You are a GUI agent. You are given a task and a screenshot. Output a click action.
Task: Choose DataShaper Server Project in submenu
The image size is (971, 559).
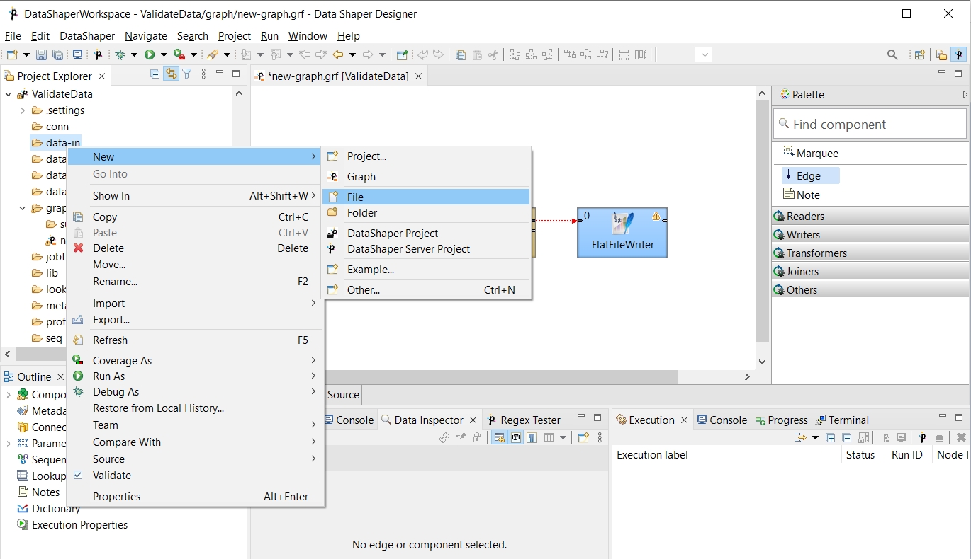pos(426,248)
